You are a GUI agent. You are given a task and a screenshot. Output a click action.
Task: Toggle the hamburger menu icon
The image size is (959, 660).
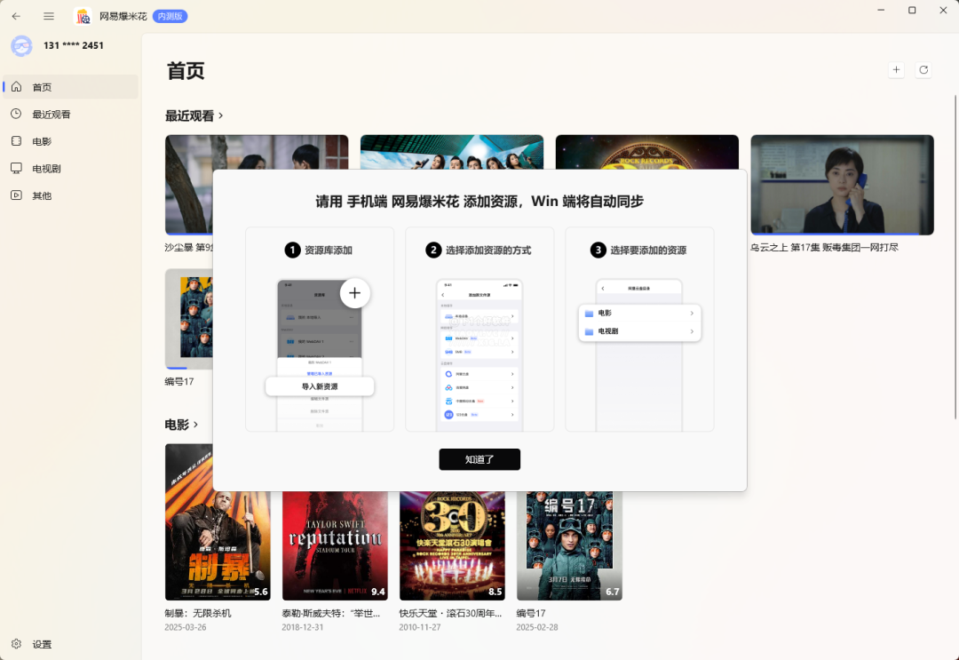(49, 17)
